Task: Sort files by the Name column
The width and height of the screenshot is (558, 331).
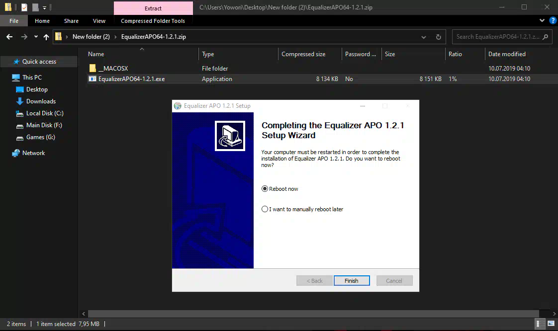Action: [x=142, y=54]
